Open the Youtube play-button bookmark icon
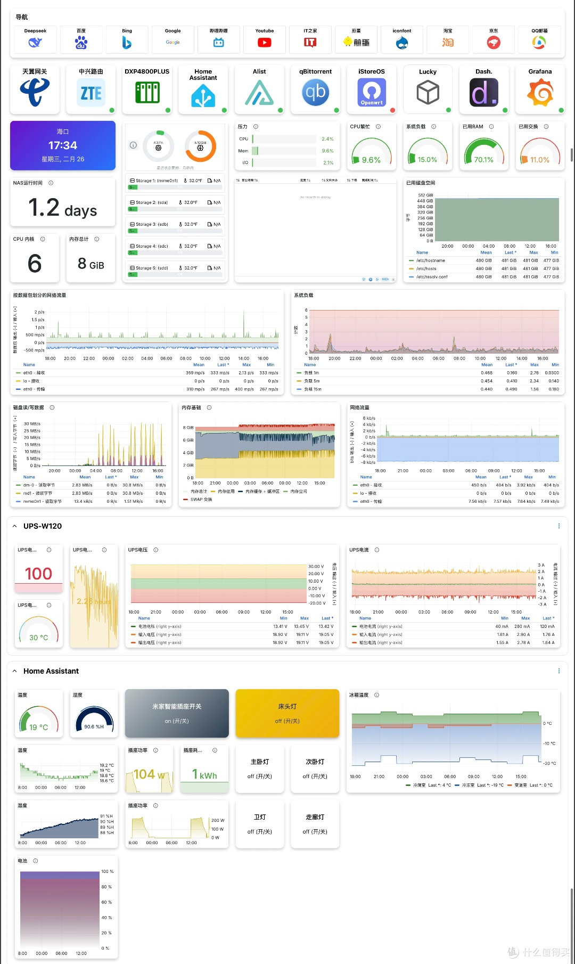 coord(265,43)
